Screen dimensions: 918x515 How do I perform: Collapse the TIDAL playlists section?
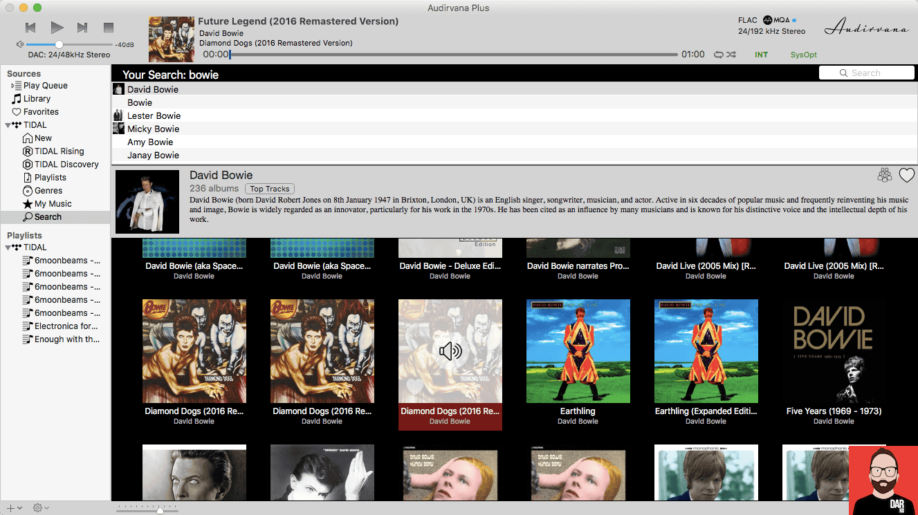click(8, 247)
